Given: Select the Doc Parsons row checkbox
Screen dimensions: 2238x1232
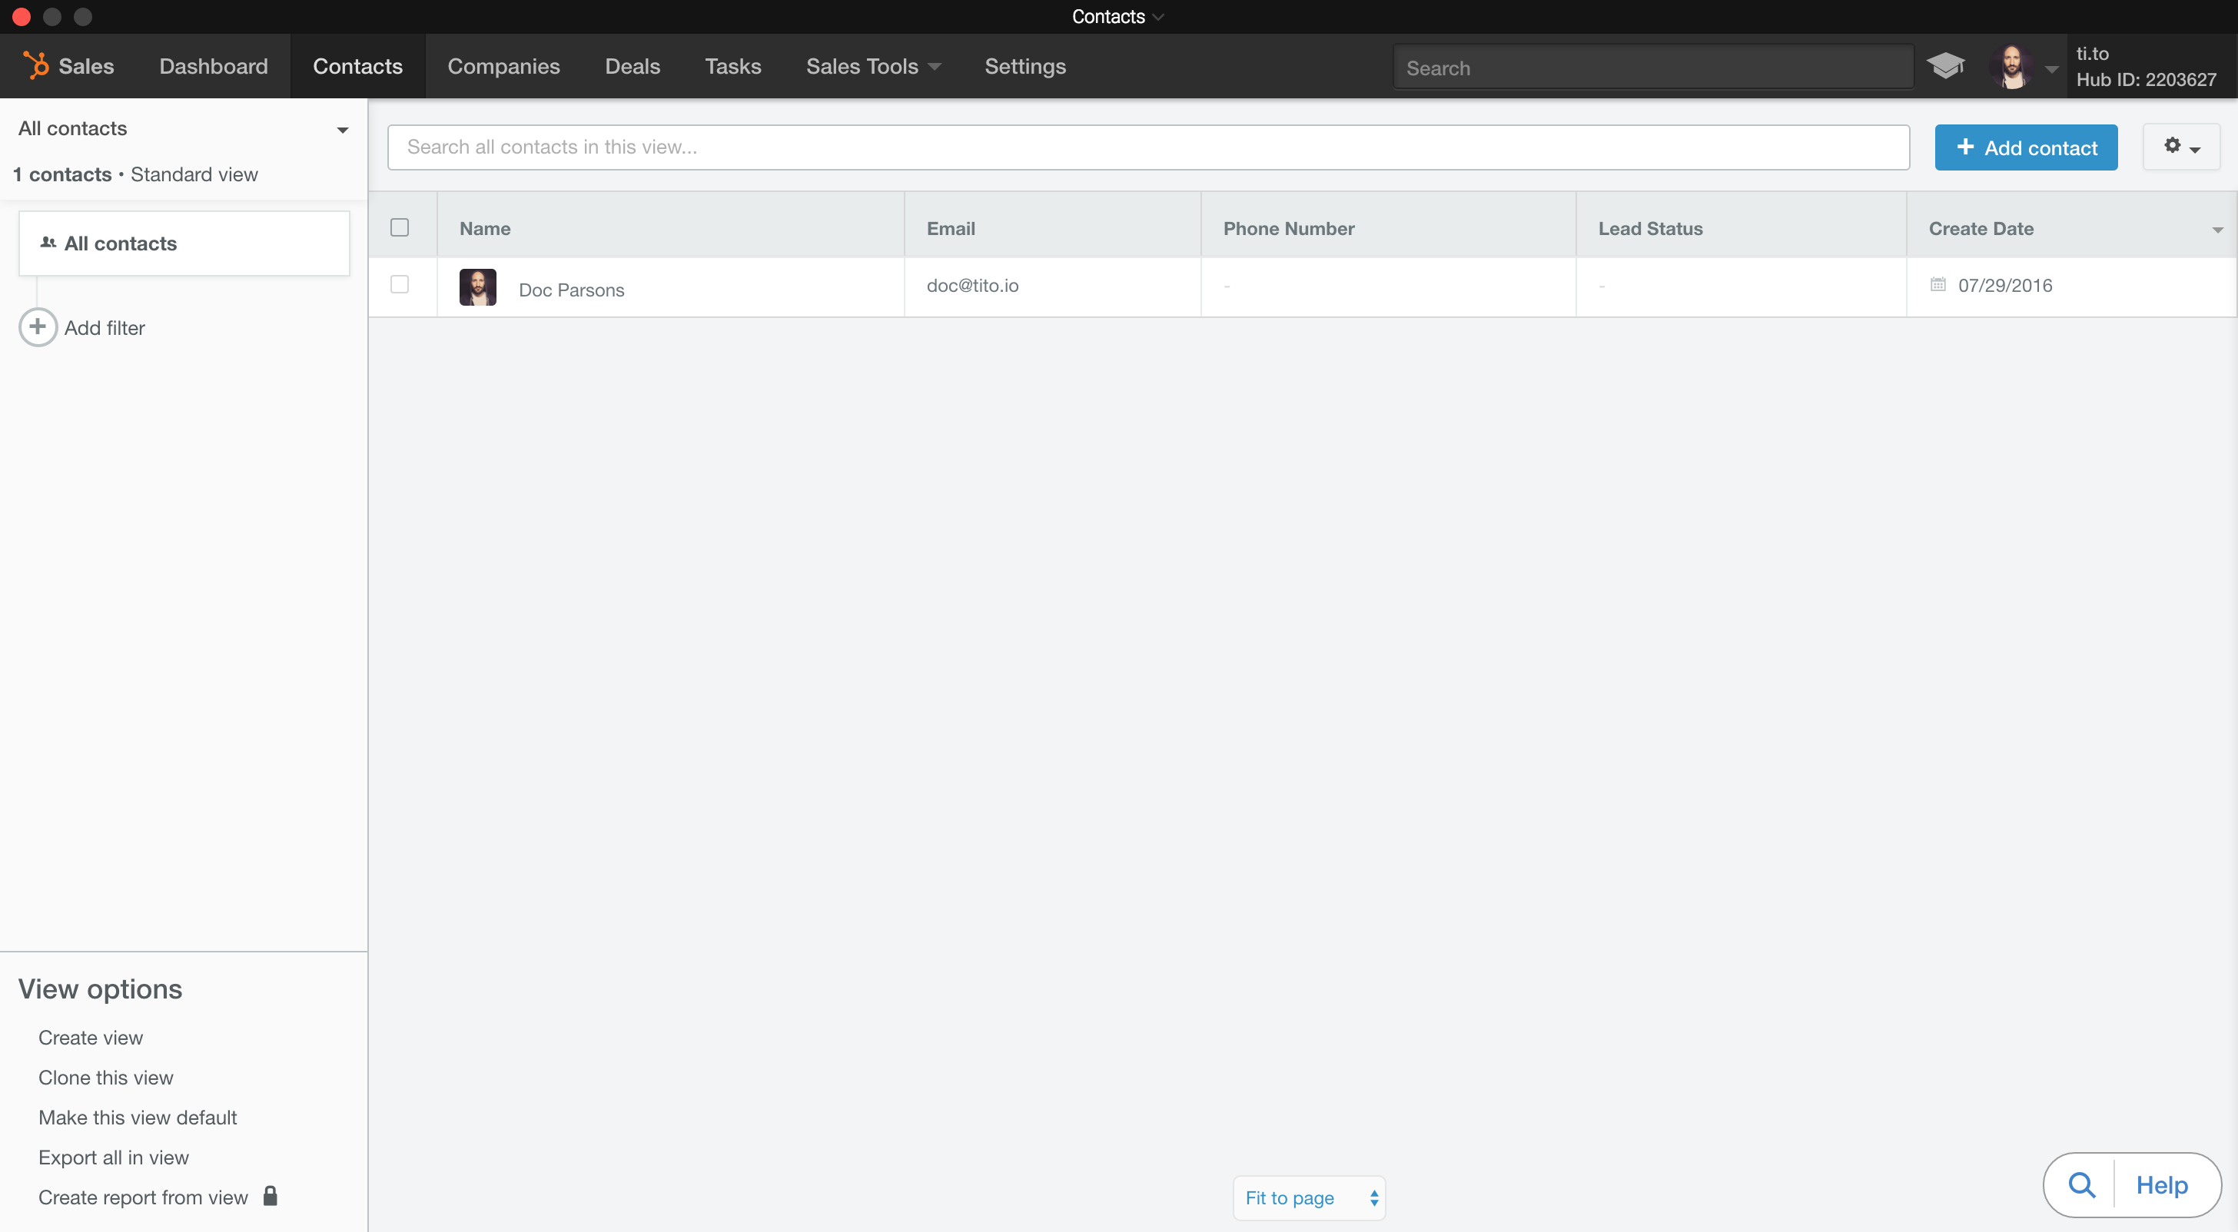Looking at the screenshot, I should click(x=400, y=284).
